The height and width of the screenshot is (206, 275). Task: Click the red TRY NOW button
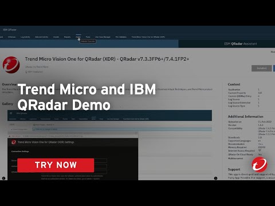56,165
